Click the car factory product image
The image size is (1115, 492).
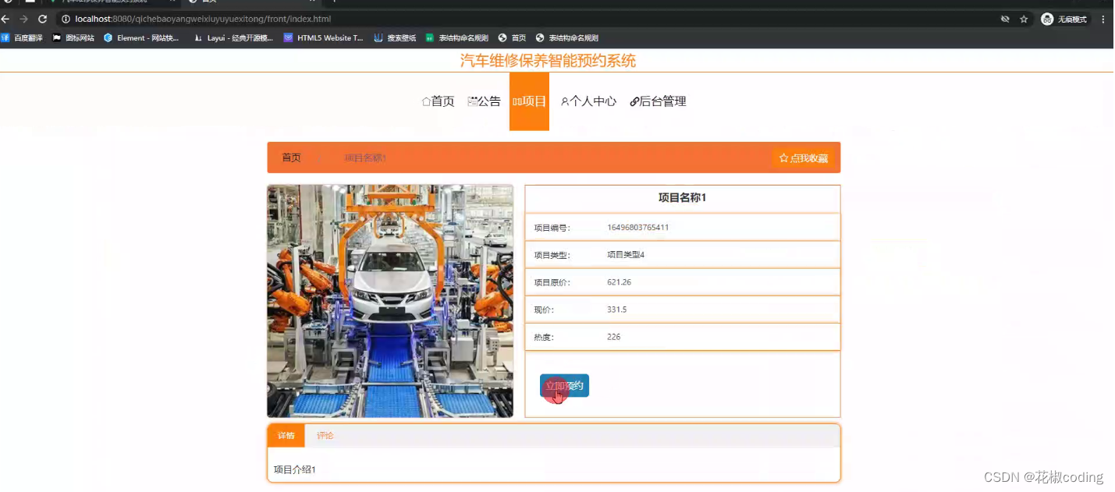tap(390, 300)
